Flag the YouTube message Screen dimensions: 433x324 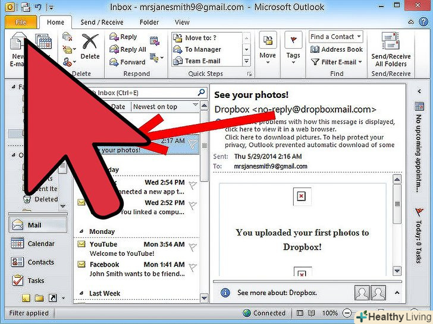click(193, 247)
